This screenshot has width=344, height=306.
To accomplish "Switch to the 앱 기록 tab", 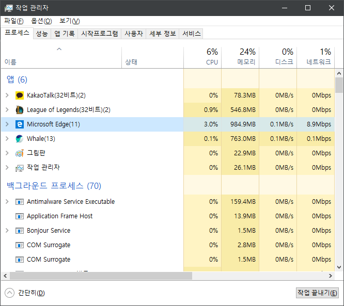I will point(65,34).
